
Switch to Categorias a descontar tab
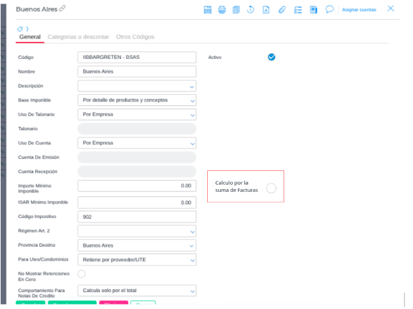tap(78, 37)
